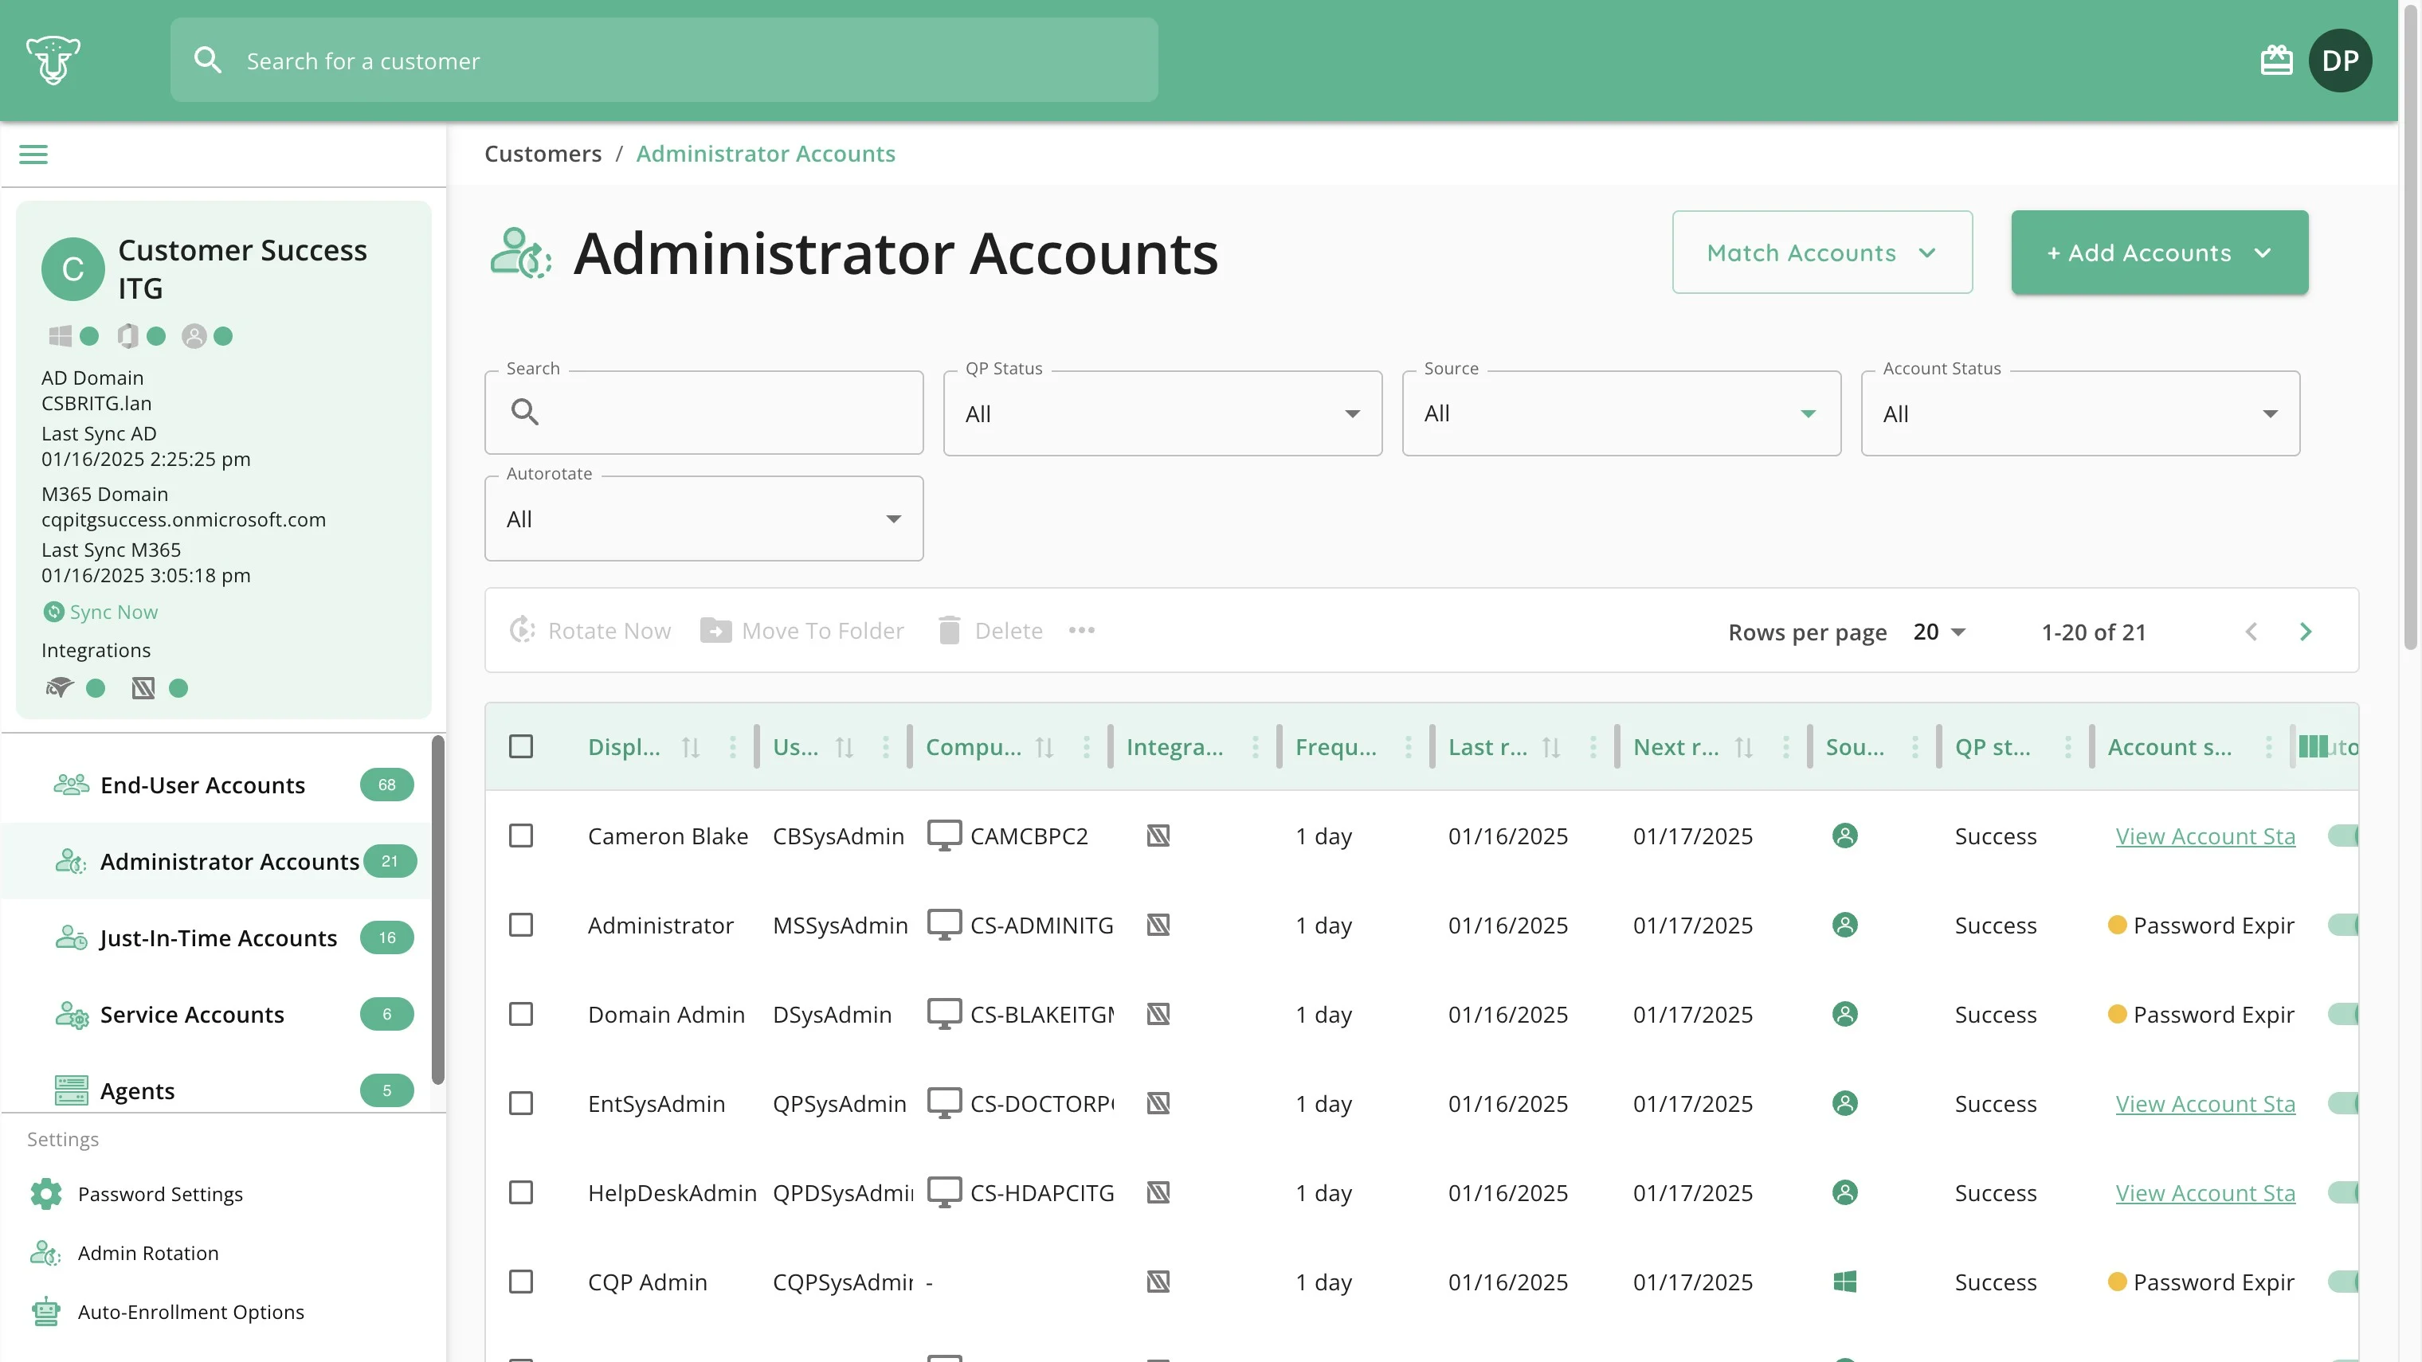This screenshot has height=1362, width=2422.
Task: Sort by Last rotation column arrows
Action: (x=1551, y=747)
